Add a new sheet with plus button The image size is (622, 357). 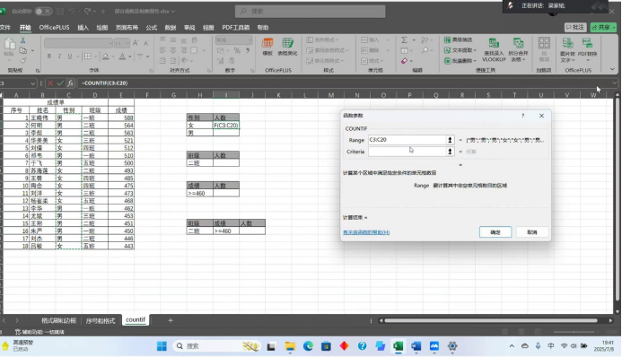pyautogui.click(x=171, y=320)
